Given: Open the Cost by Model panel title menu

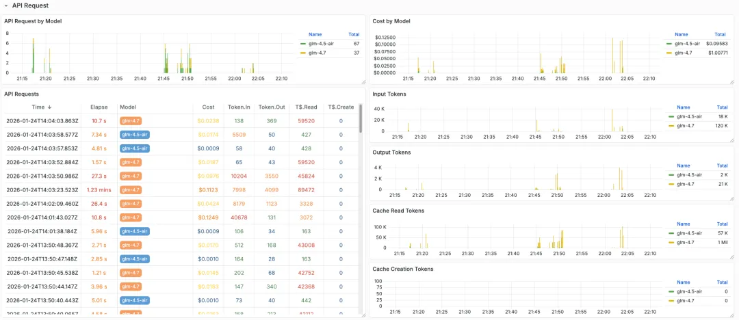Looking at the screenshot, I should [391, 21].
